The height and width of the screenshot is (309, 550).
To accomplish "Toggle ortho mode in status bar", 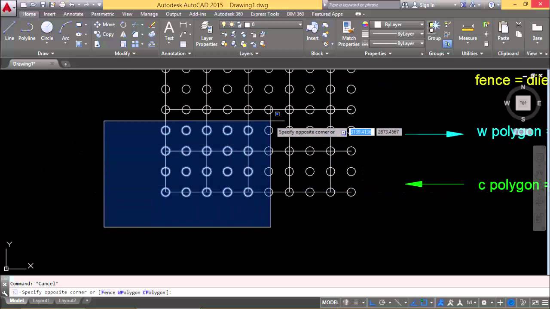I will (x=373, y=303).
